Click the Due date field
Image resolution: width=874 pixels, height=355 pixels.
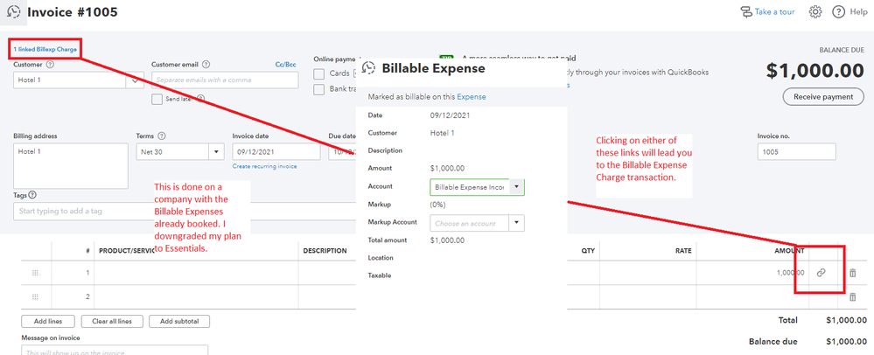pyautogui.click(x=342, y=152)
